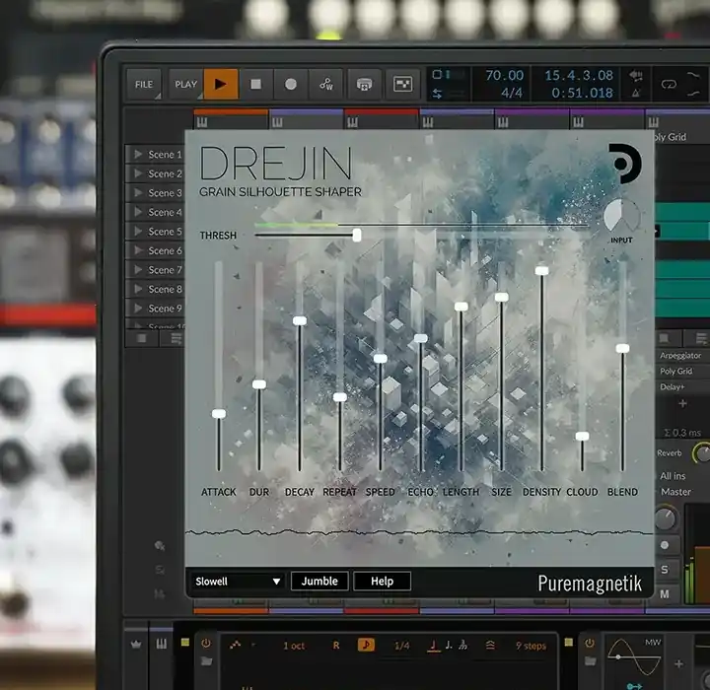Click the track pan knob in mixer
This screenshot has width=710, height=690.
pyautogui.click(x=665, y=518)
